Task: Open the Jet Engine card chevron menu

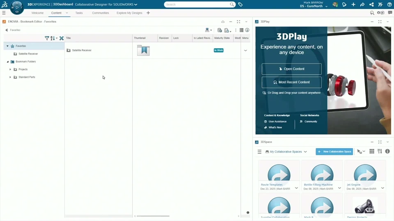Action: click(383, 188)
